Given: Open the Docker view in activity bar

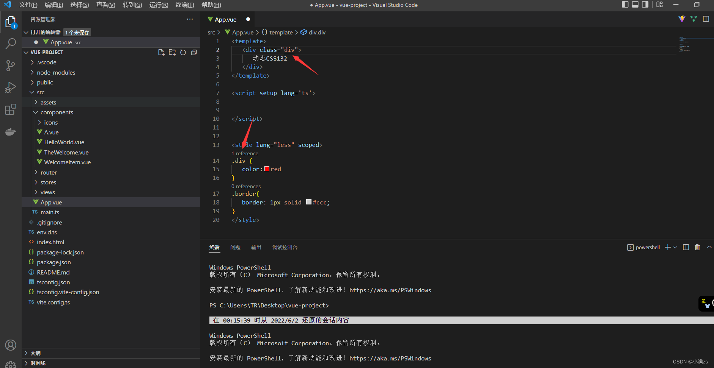Looking at the screenshot, I should 11,131.
